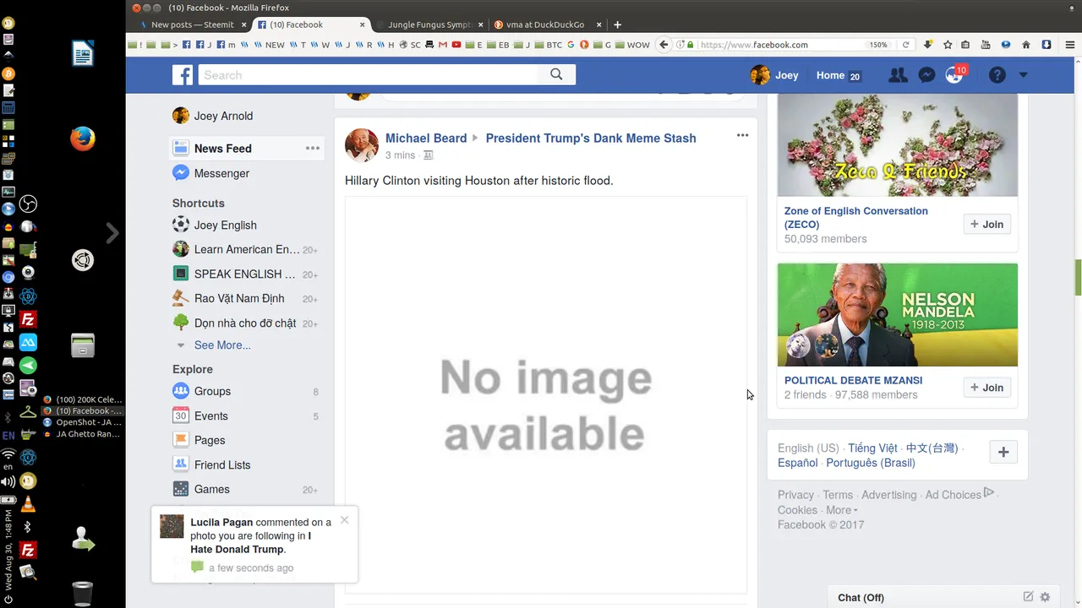Open a new browser tab
Screen dimensions: 1082x608
coord(617,24)
